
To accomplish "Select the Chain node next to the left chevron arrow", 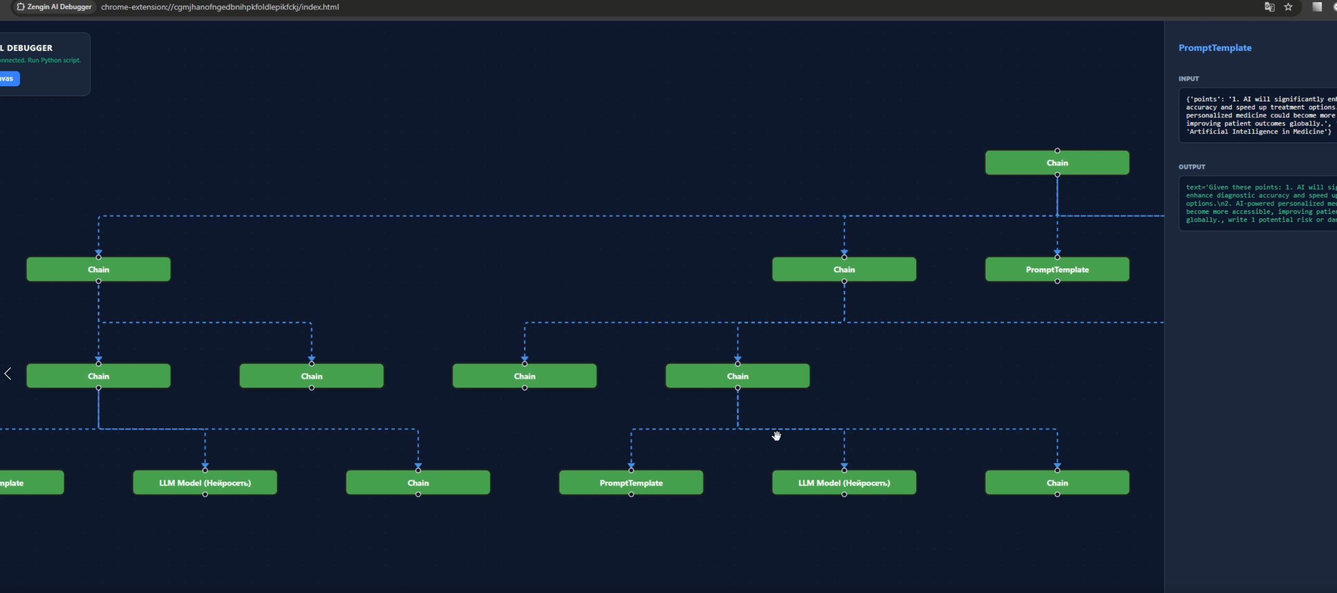I will tap(98, 376).
